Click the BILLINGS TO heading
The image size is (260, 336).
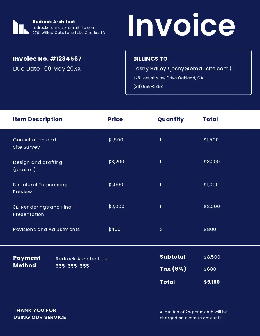(x=150, y=59)
